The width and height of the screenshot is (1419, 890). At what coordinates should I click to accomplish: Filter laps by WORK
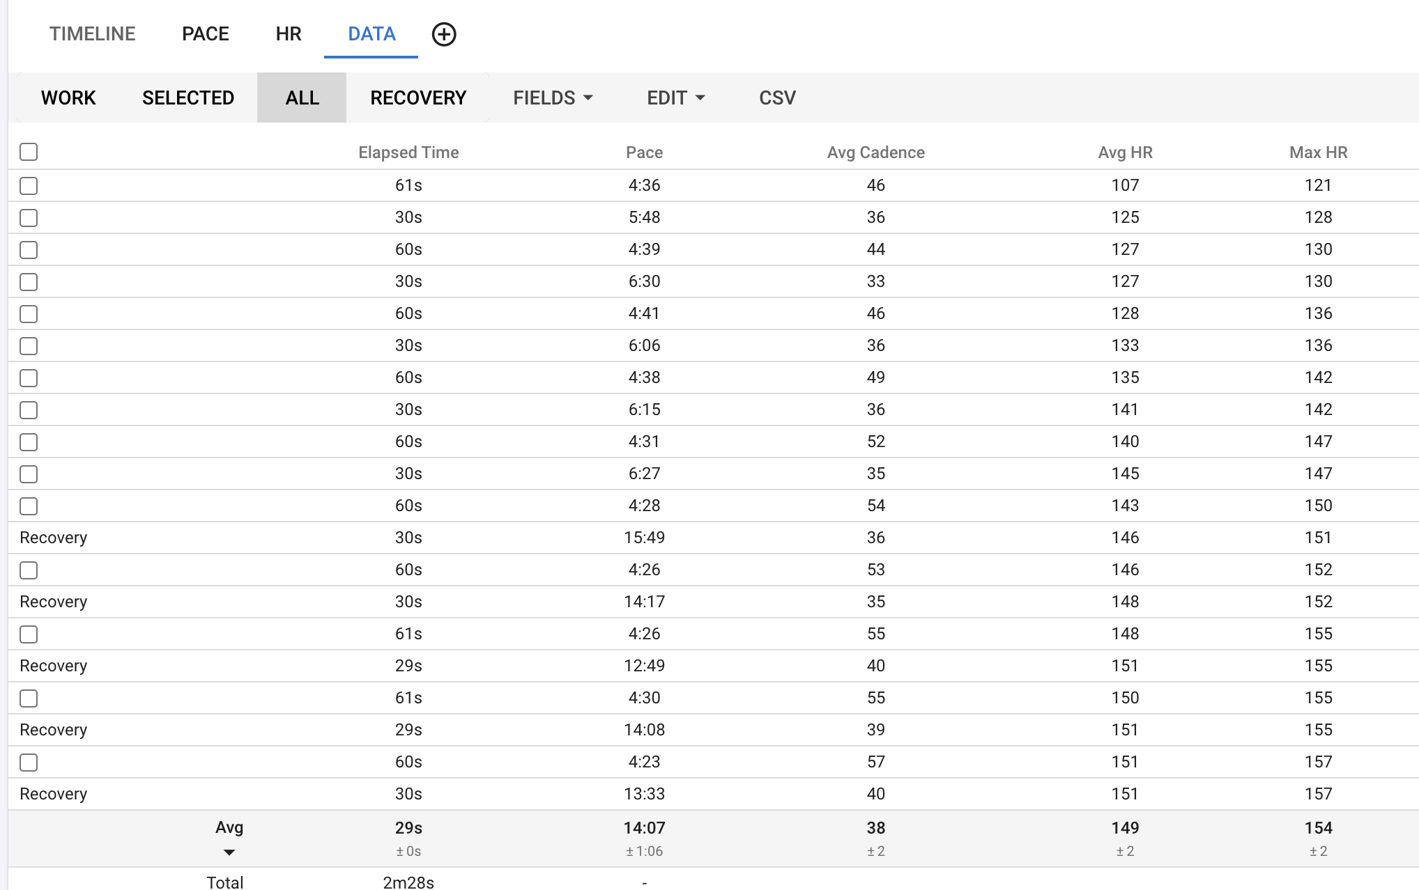(68, 97)
